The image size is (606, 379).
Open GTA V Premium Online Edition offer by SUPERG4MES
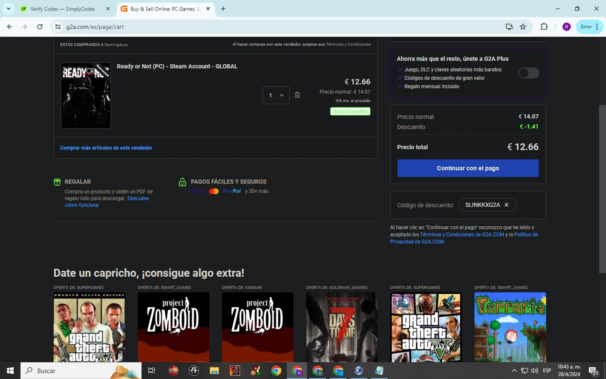click(89, 327)
